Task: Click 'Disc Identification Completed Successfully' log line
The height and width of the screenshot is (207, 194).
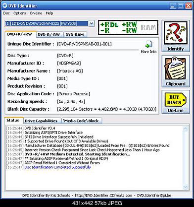Action: pyautogui.click(x=57, y=167)
